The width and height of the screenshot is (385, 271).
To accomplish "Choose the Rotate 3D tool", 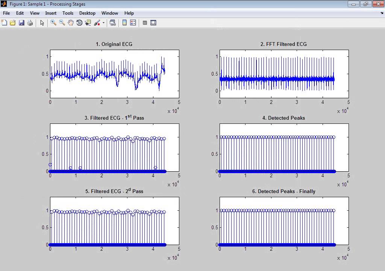I will pyautogui.click(x=79, y=23).
